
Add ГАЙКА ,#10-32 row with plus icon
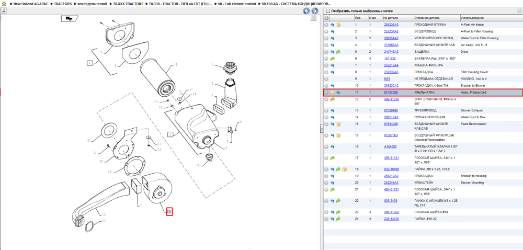326,219
